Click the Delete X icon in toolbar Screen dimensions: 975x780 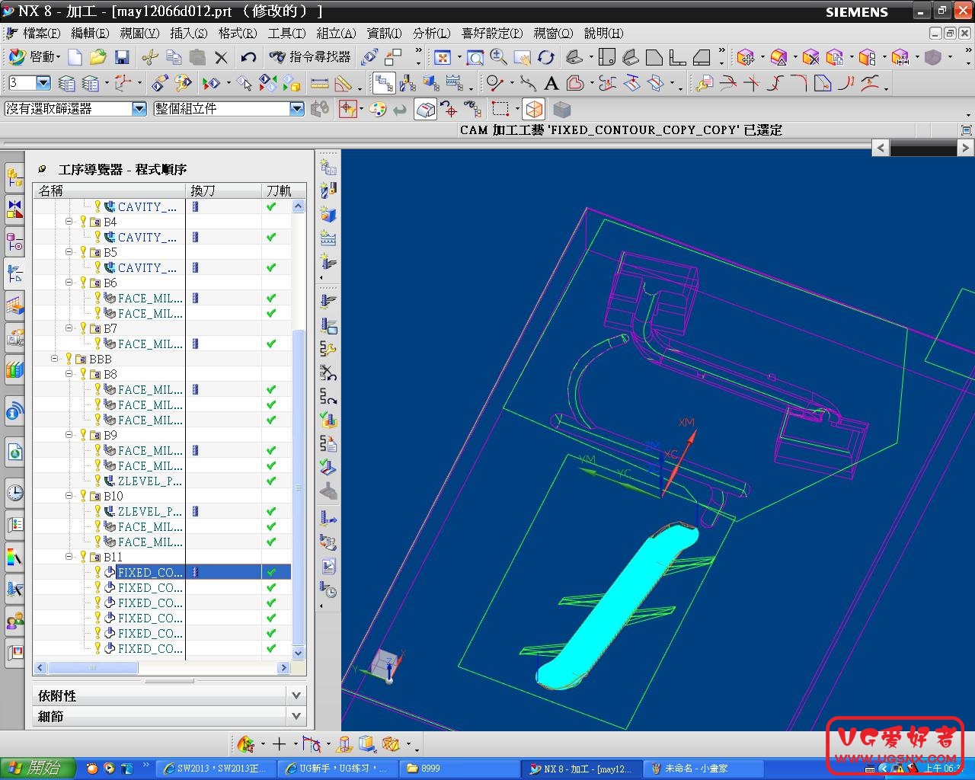(x=221, y=57)
